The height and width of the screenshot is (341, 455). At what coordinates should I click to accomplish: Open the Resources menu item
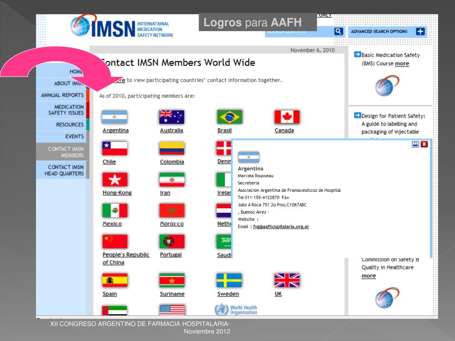[62, 125]
